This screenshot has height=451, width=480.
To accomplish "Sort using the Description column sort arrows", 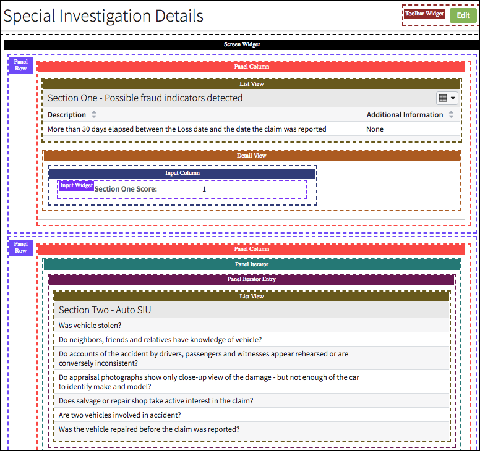I will coord(94,115).
